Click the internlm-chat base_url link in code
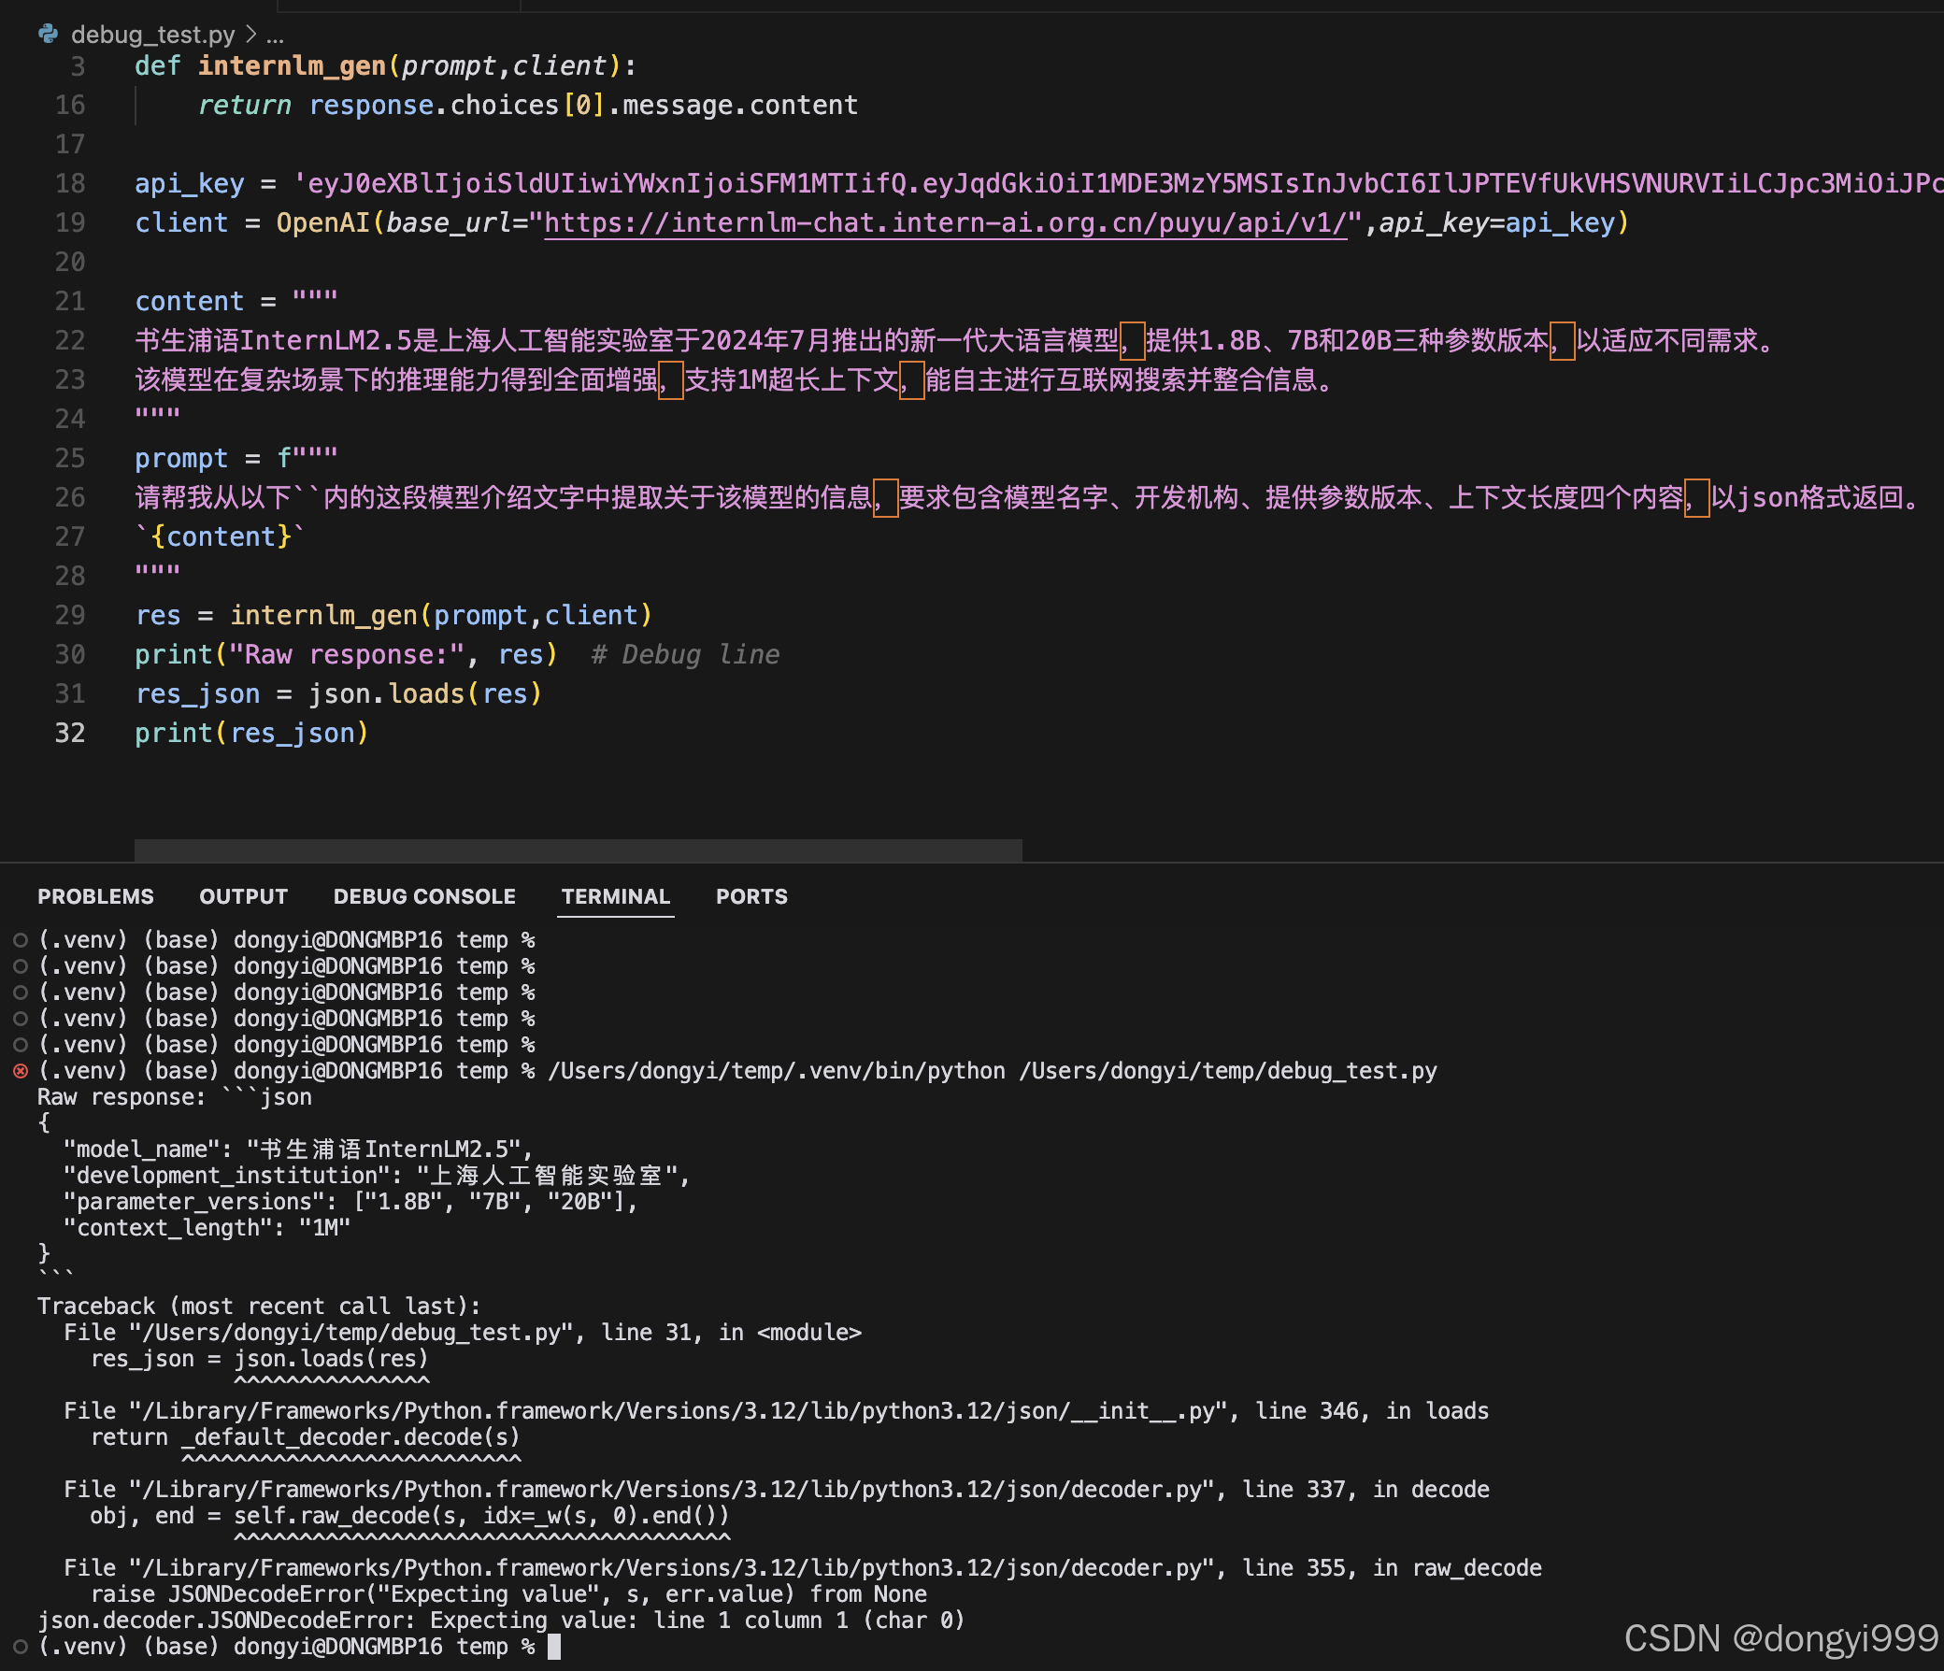Image resolution: width=1944 pixels, height=1671 pixels. point(945,223)
